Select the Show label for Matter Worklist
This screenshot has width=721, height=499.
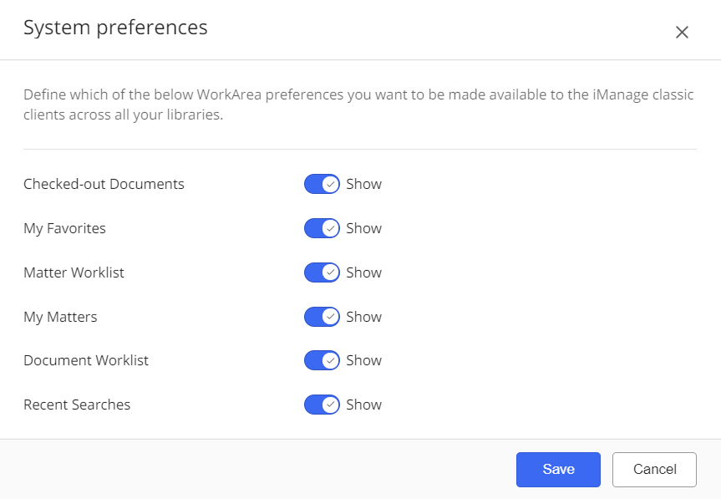[x=364, y=272]
